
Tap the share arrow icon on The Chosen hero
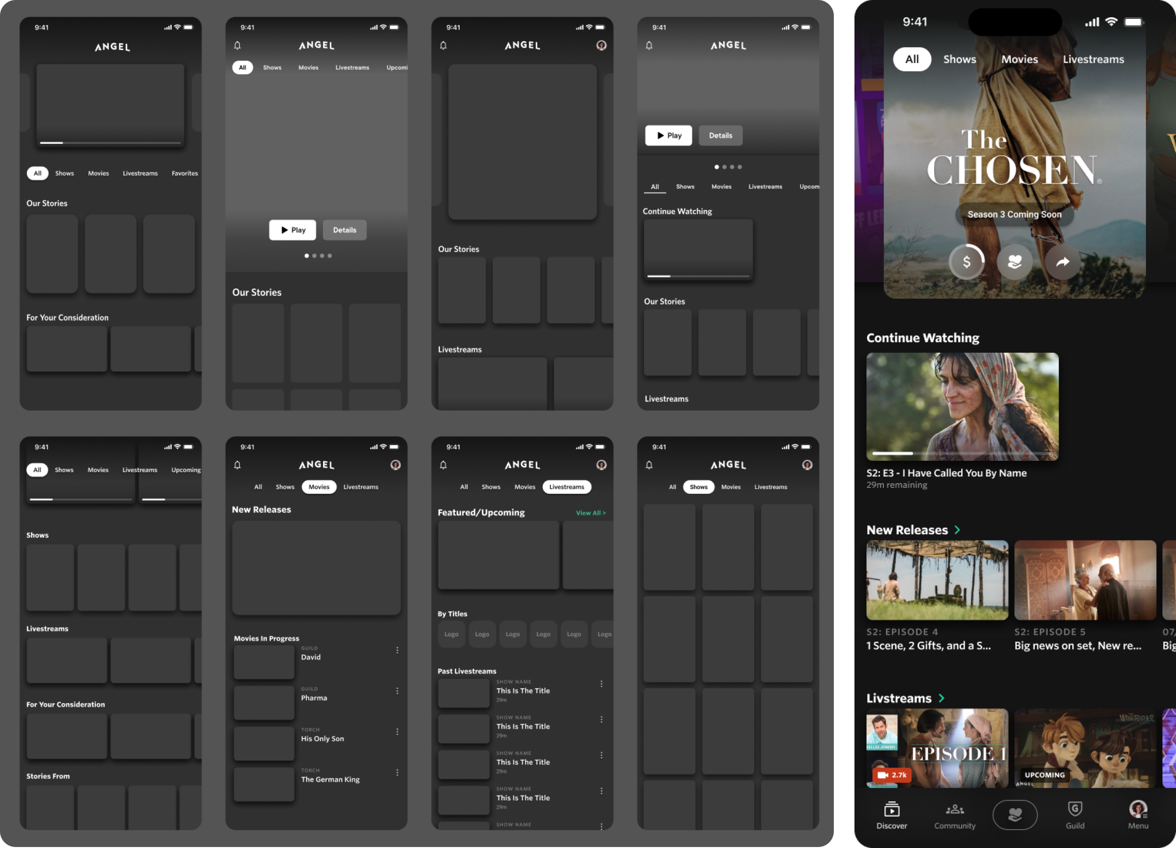point(1062,262)
